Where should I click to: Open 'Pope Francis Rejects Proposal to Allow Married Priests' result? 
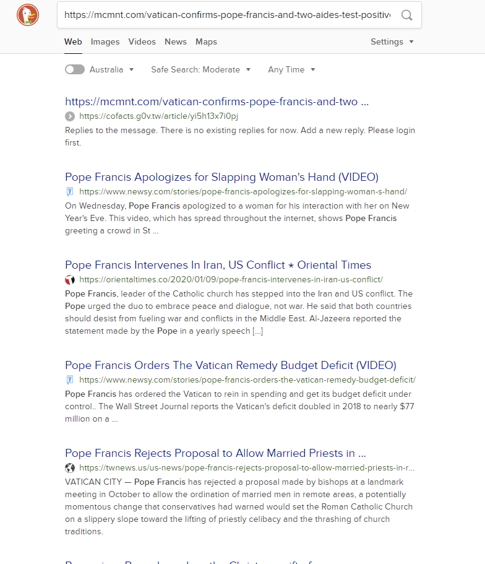coord(215,453)
